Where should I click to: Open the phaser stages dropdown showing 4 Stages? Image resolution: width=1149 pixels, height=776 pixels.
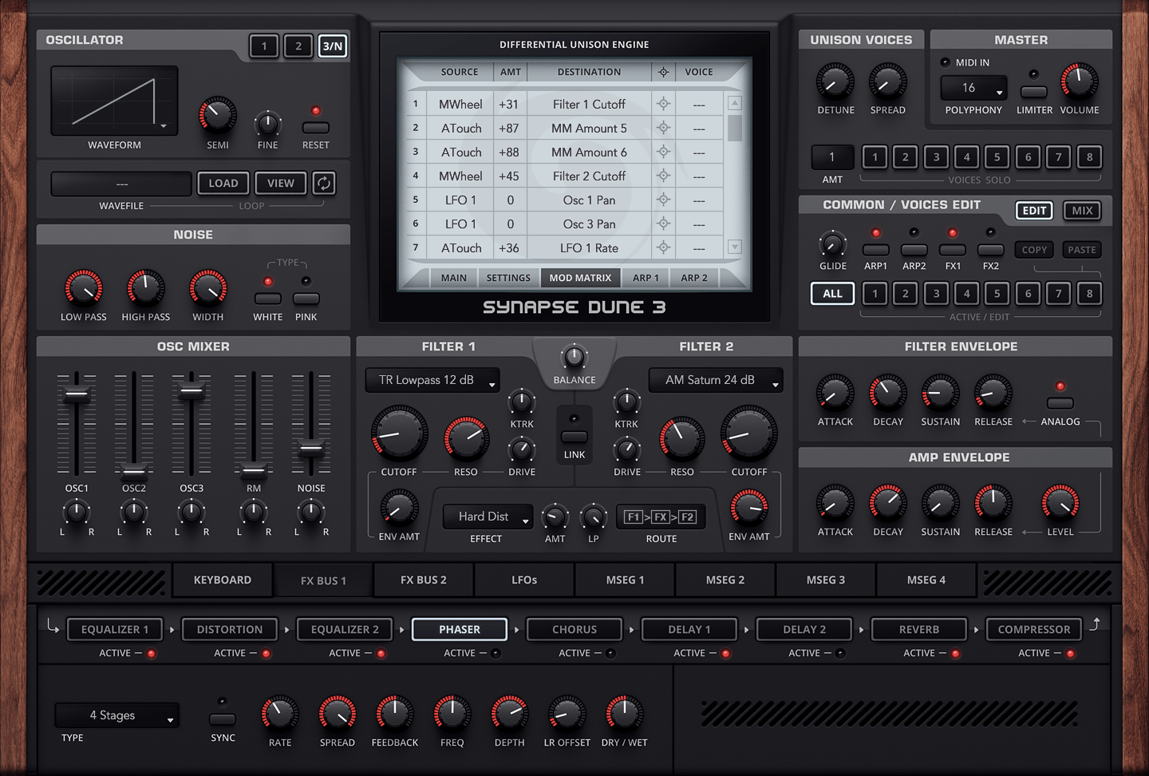[x=116, y=715]
